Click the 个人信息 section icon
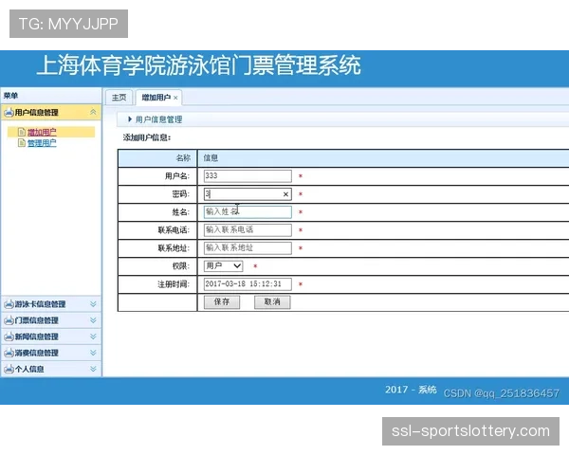 [x=9, y=370]
